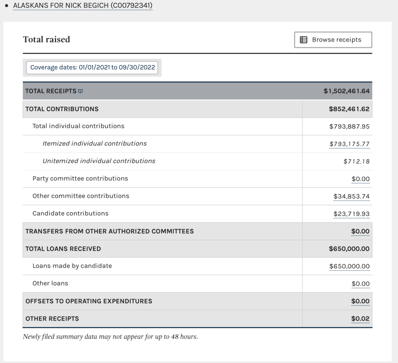Open the Other loans $0.00 link
Image resolution: width=398 pixels, height=363 pixels.
click(360, 284)
